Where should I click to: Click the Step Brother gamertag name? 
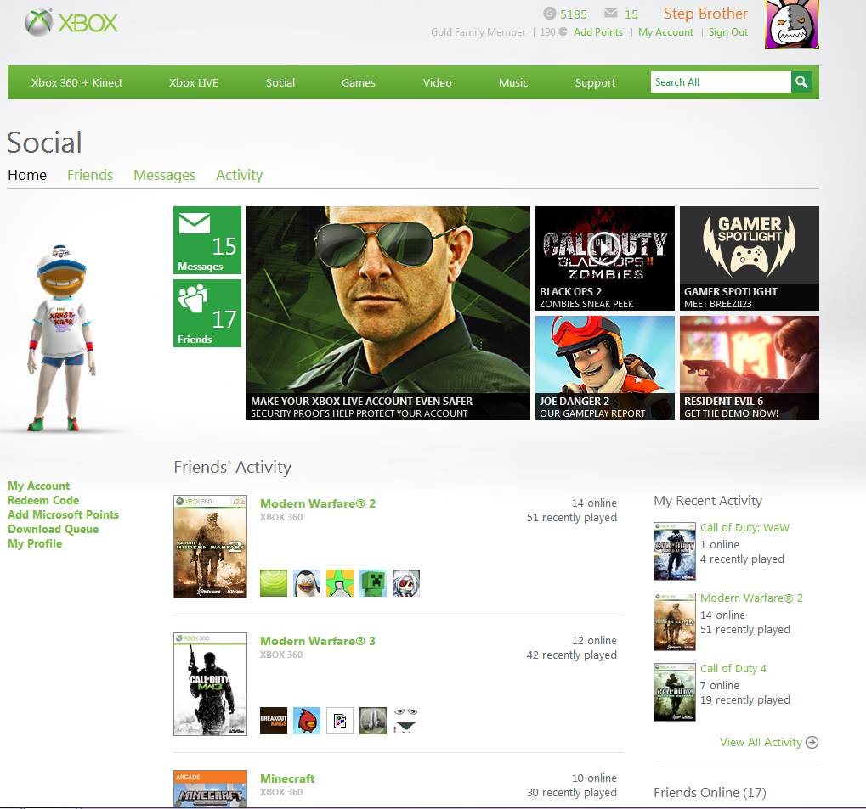click(x=705, y=14)
